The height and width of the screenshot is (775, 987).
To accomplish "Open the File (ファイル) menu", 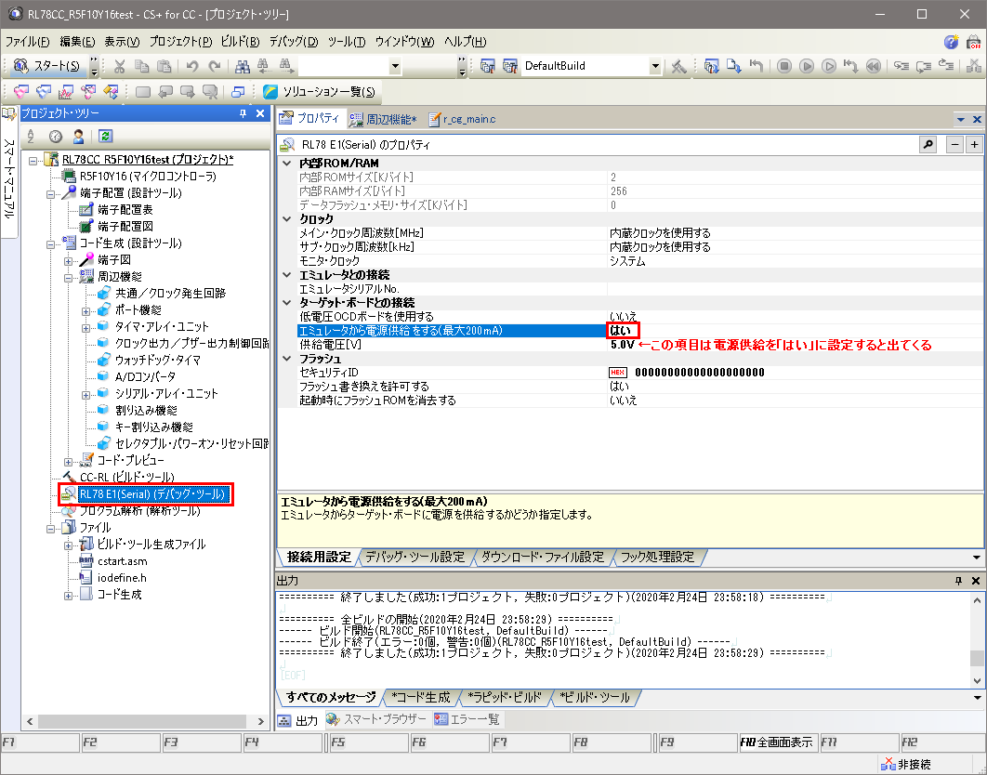I will [27, 42].
